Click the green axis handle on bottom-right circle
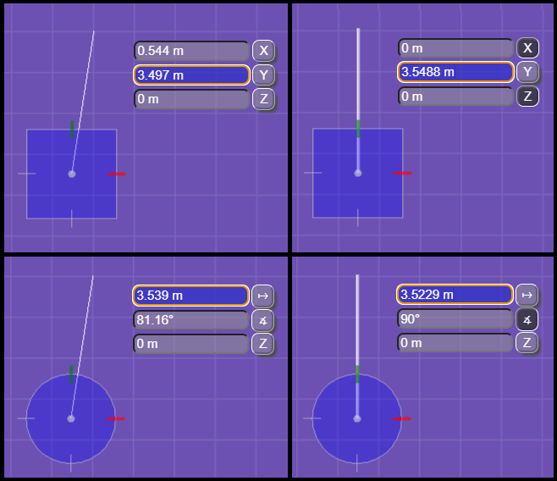Image resolution: width=557 pixels, height=481 pixels. coord(357,374)
